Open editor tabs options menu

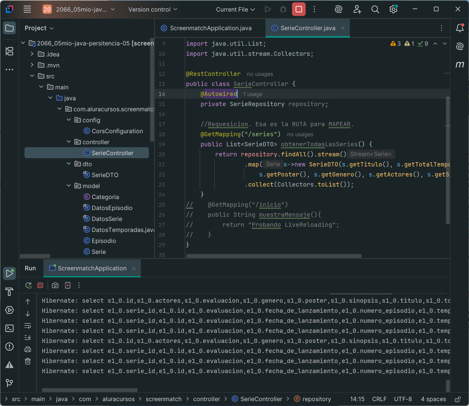(442, 28)
